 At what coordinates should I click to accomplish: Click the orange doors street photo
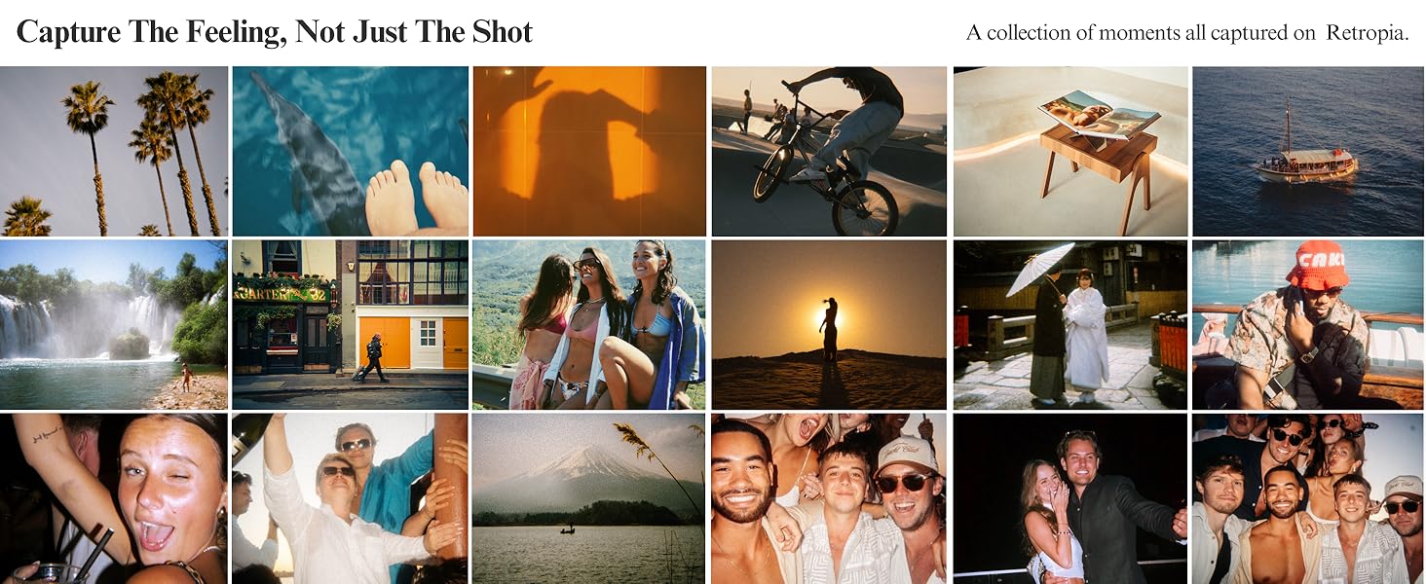tap(351, 325)
